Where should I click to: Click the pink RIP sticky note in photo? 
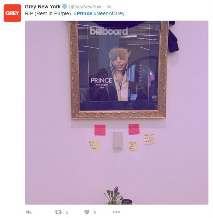(x=134, y=129)
